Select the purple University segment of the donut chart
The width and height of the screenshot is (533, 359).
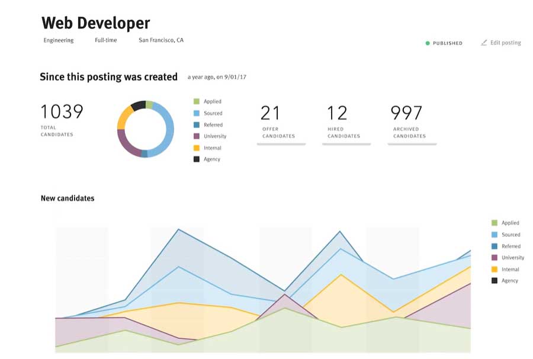click(123, 140)
